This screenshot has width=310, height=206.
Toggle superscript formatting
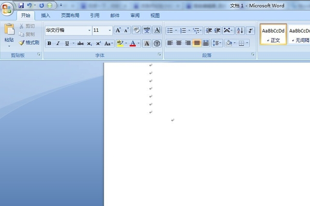coord(99,43)
